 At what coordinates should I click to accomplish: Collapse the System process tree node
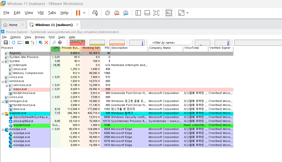coord(3,62)
